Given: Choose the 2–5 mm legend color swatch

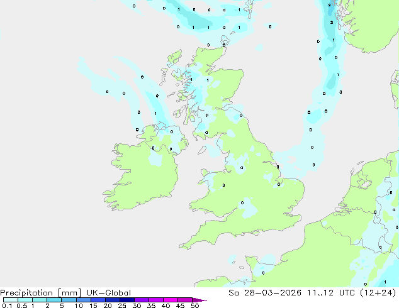Looking at the screenshot, I should click(54, 300).
